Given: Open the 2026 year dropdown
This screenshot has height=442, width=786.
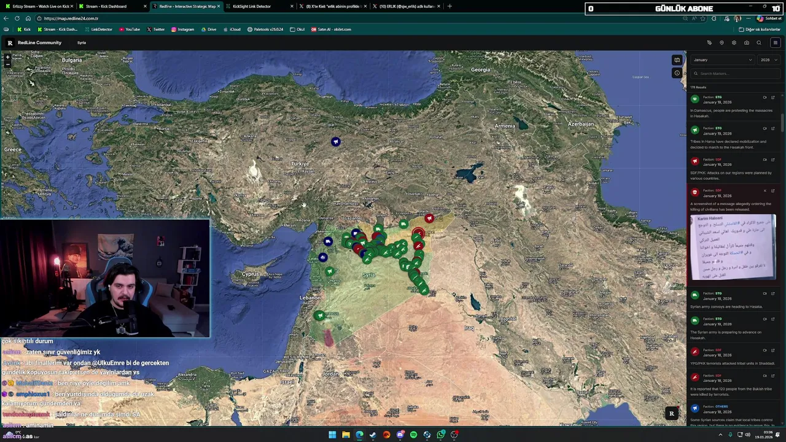Looking at the screenshot, I should 769,60.
